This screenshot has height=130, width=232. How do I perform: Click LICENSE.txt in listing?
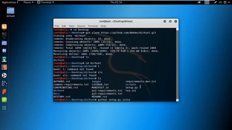pos(100,84)
